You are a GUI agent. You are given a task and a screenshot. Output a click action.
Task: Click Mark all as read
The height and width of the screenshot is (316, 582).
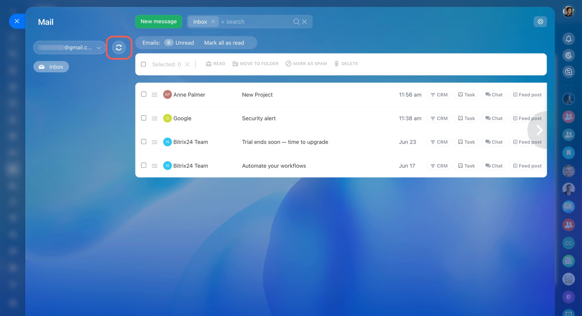[x=224, y=43]
